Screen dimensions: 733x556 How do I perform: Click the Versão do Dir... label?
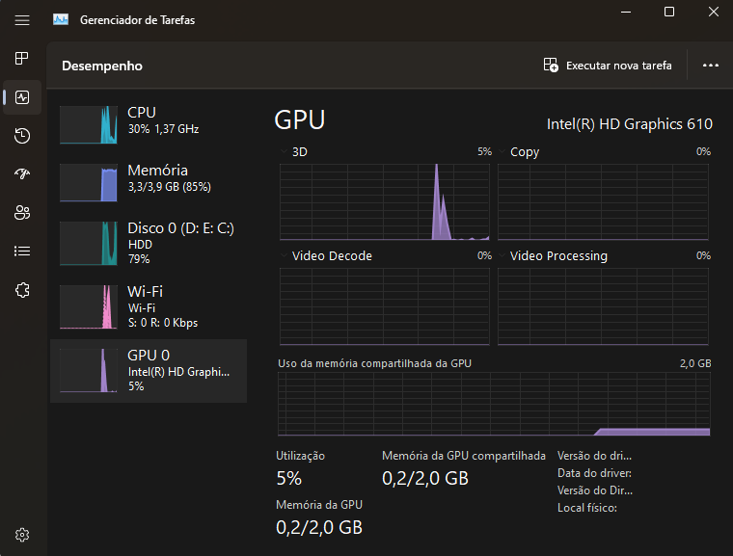pyautogui.click(x=595, y=490)
